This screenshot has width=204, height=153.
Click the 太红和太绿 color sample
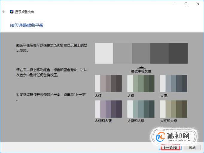pos(173,109)
